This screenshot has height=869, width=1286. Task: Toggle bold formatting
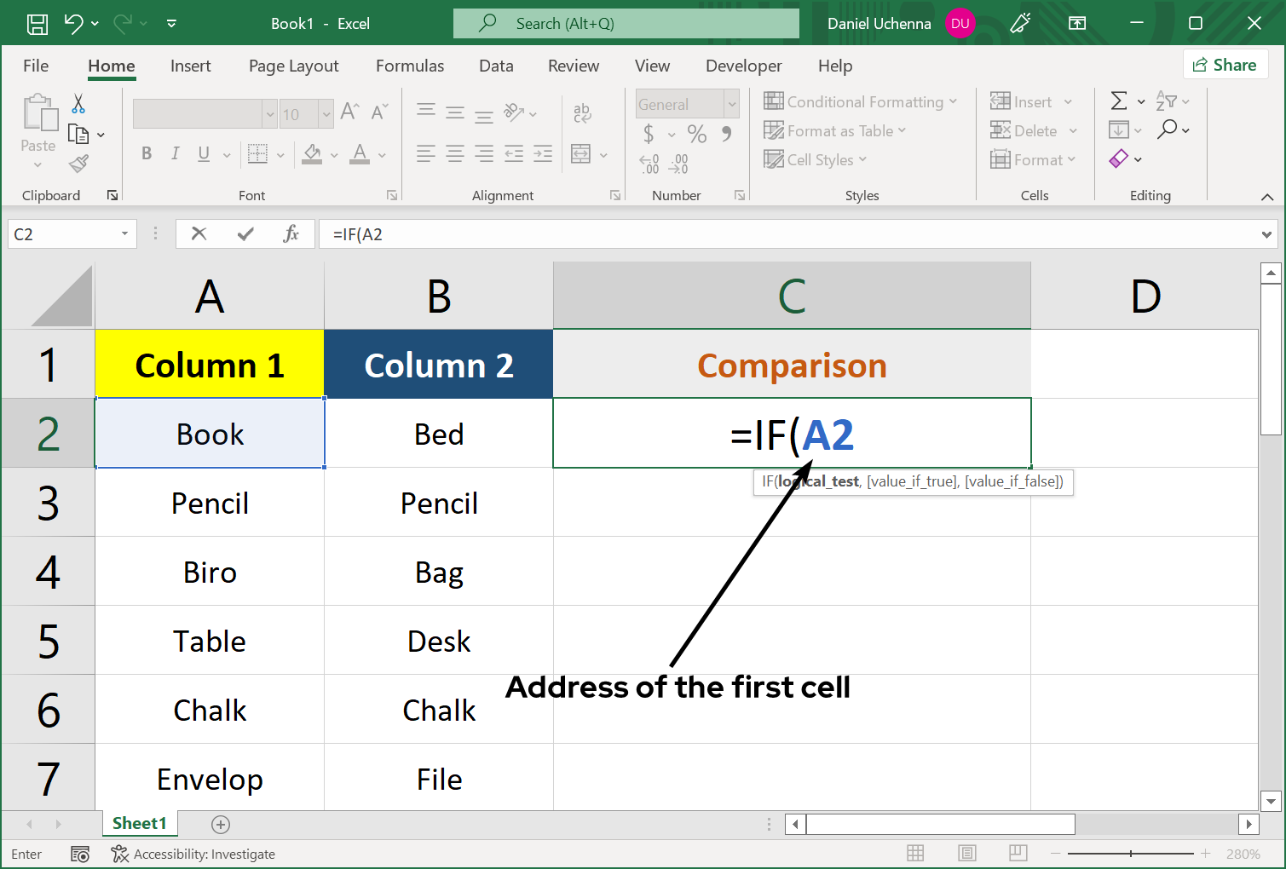click(146, 153)
